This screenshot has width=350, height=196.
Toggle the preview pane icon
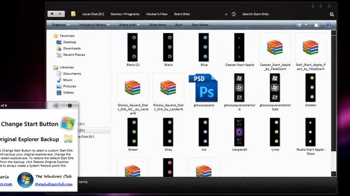[317, 25]
